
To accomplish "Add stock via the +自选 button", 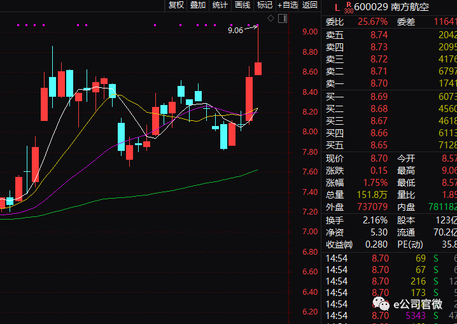I will point(288,5).
